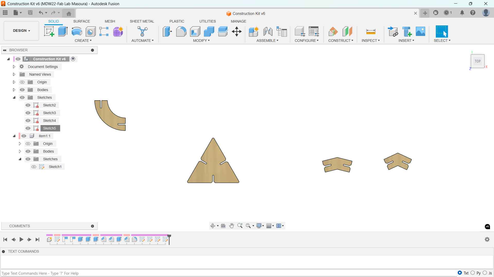Switch to the UTILITIES tab

[x=208, y=21]
